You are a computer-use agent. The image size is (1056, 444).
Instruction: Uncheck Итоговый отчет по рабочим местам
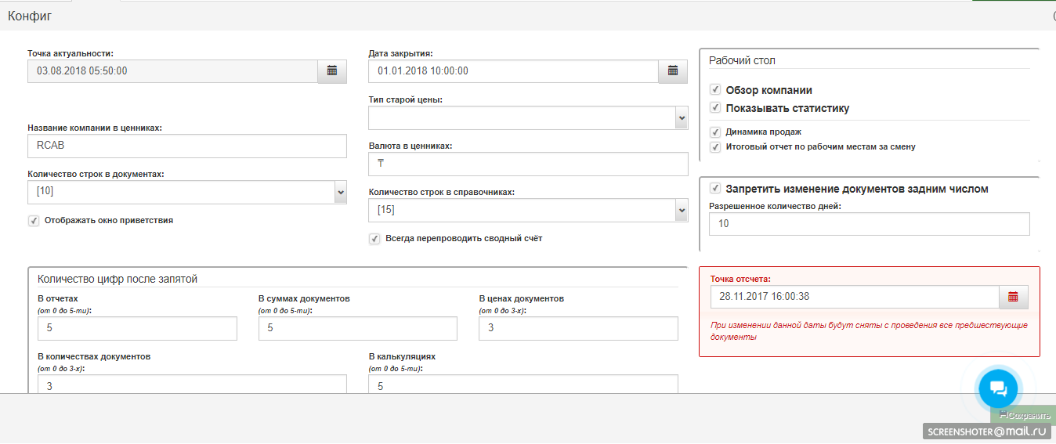coord(715,147)
